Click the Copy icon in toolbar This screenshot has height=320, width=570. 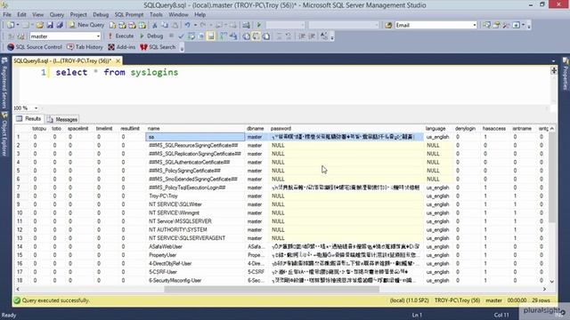tap(165, 25)
